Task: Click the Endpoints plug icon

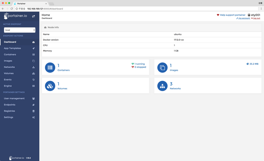Action: tap(33, 105)
